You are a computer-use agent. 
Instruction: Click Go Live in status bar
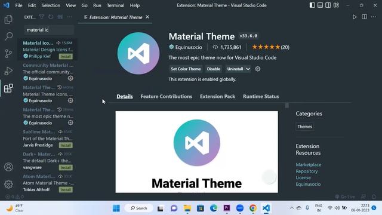tap(345, 196)
